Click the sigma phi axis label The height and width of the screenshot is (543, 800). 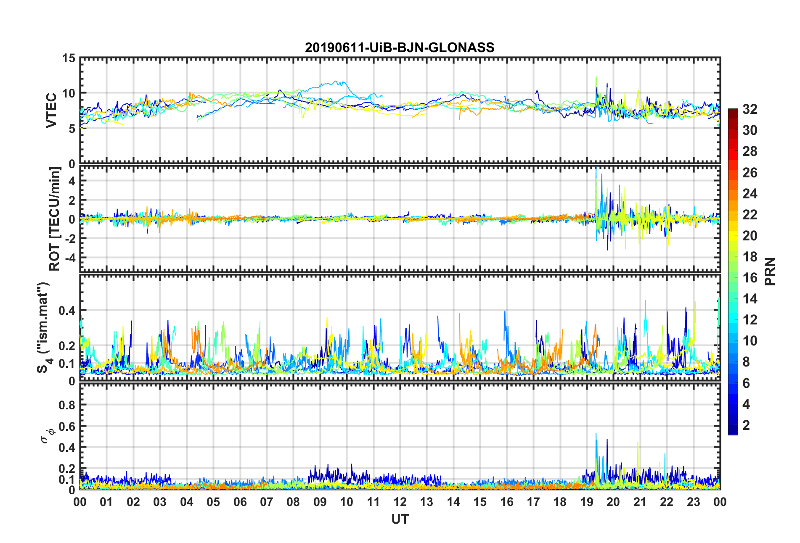47,435
